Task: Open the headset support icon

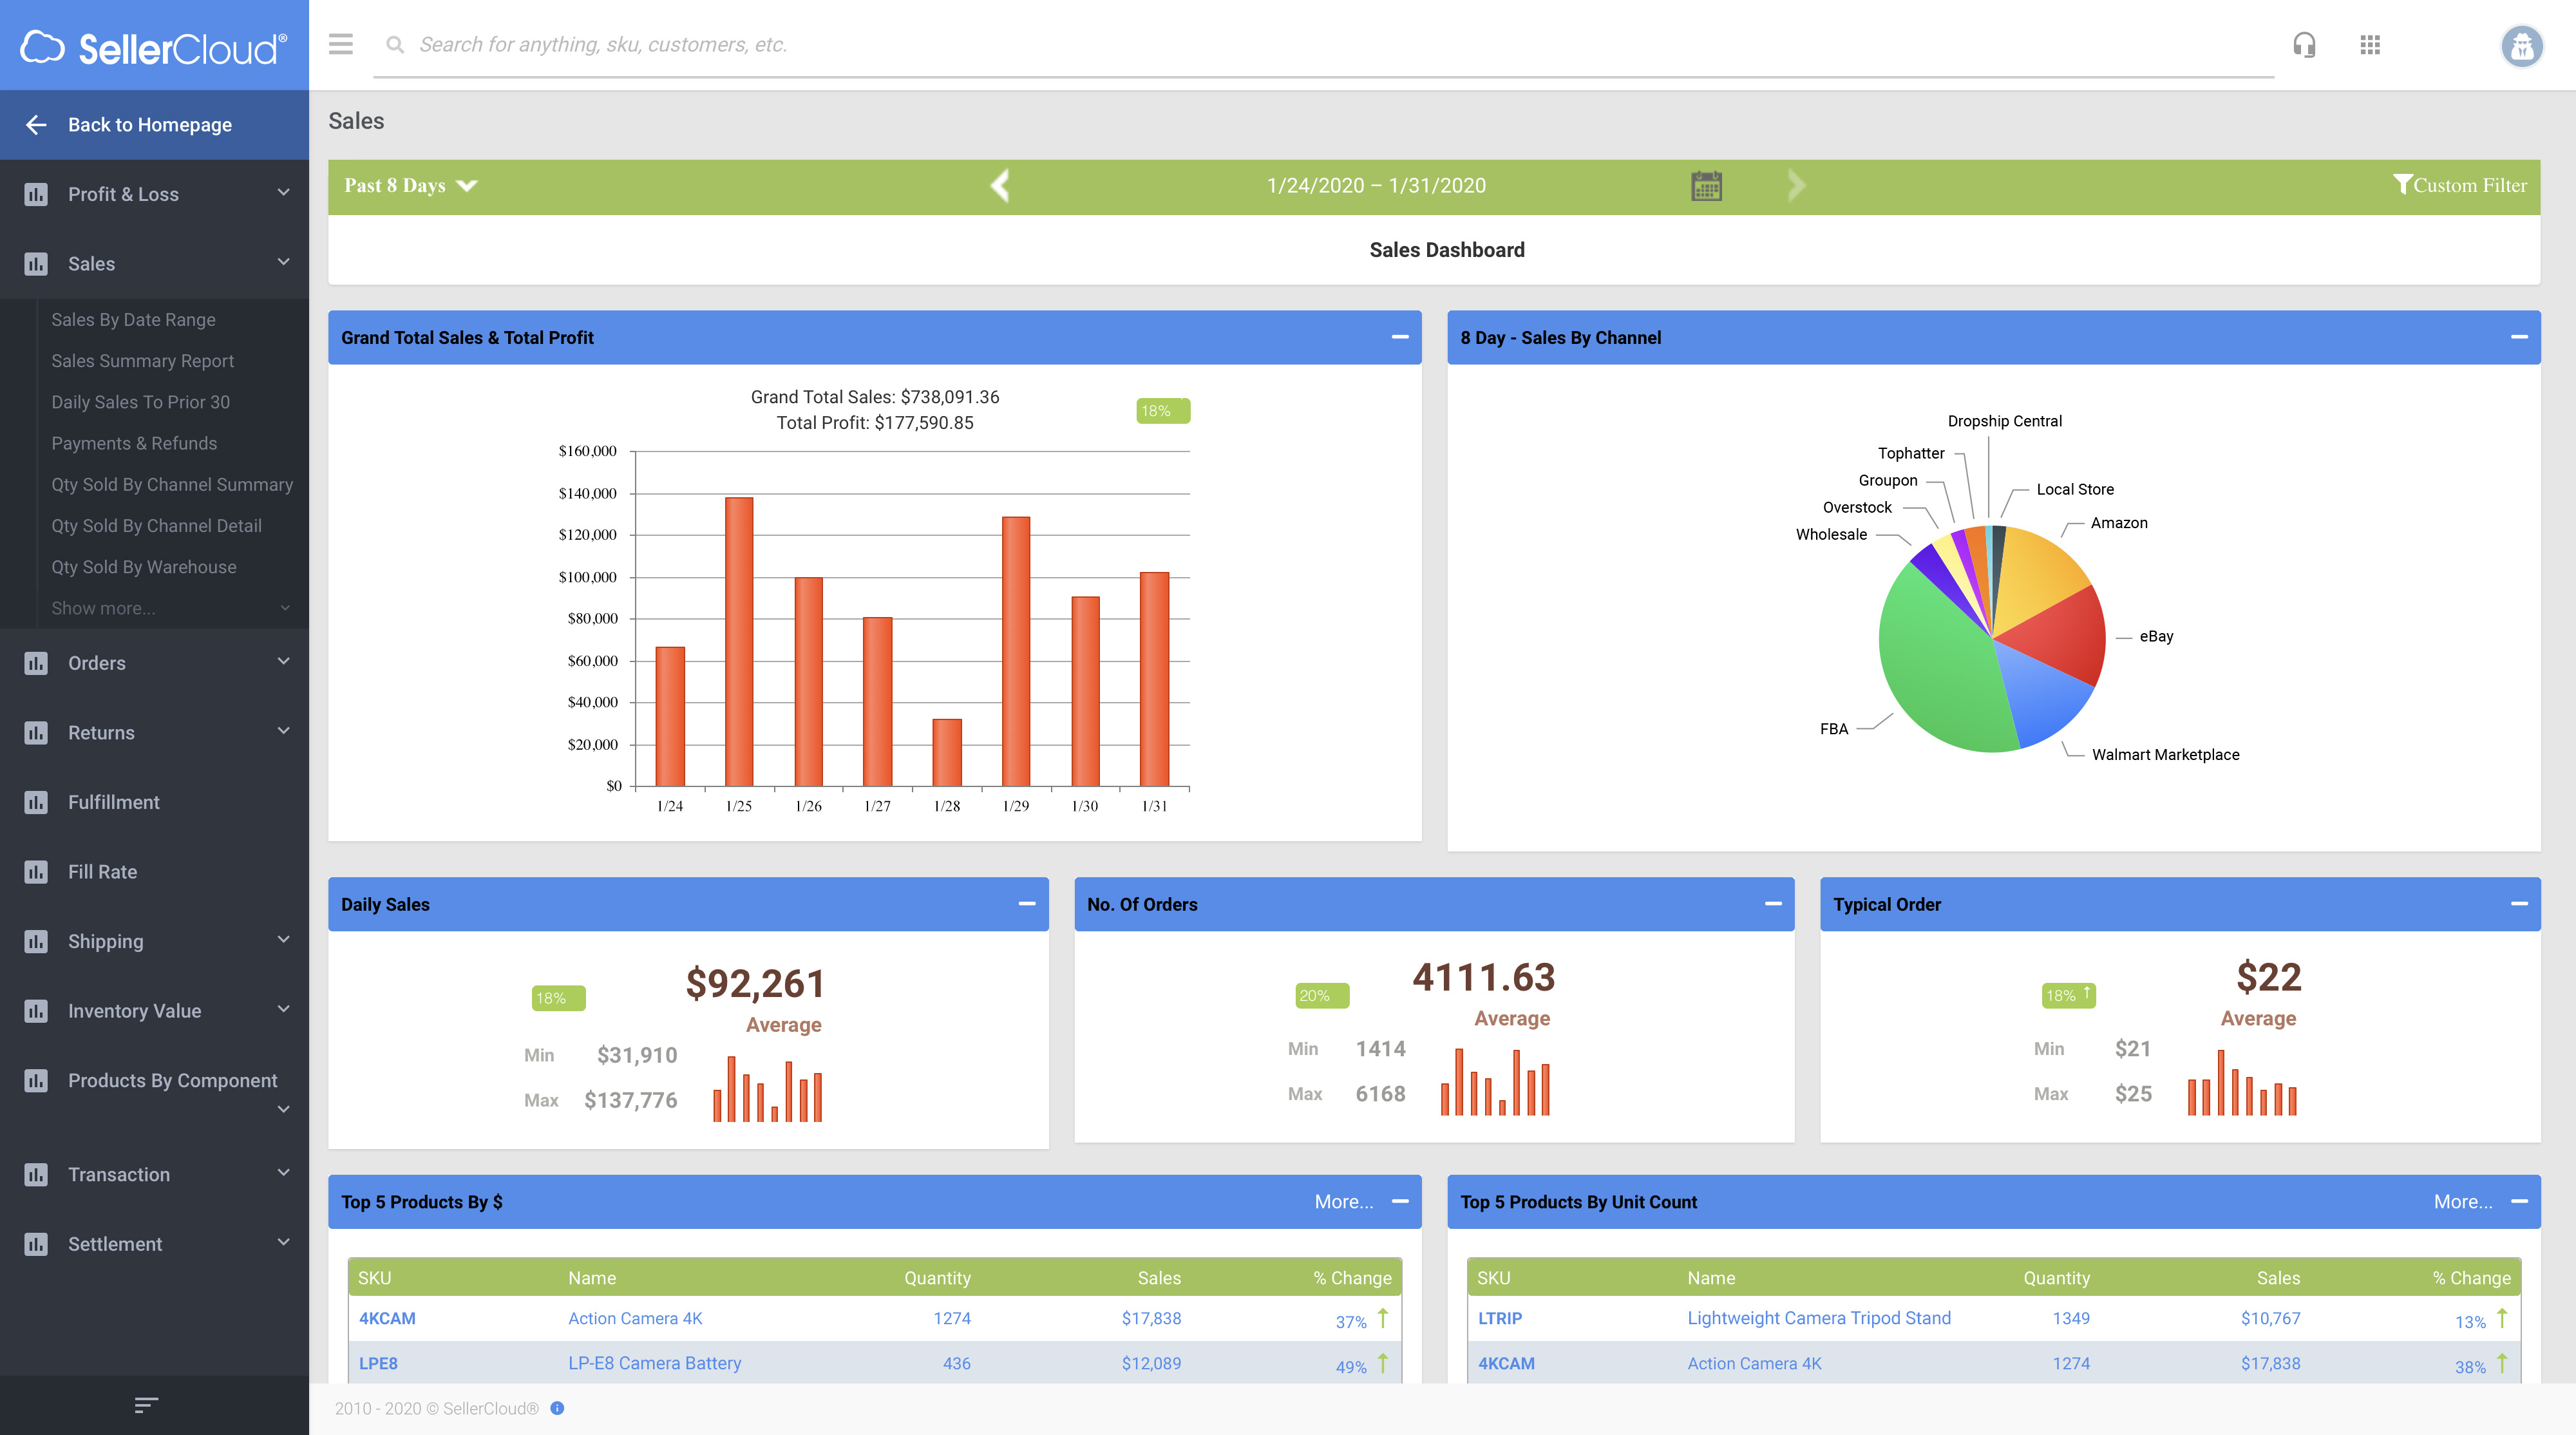Action: [2304, 45]
